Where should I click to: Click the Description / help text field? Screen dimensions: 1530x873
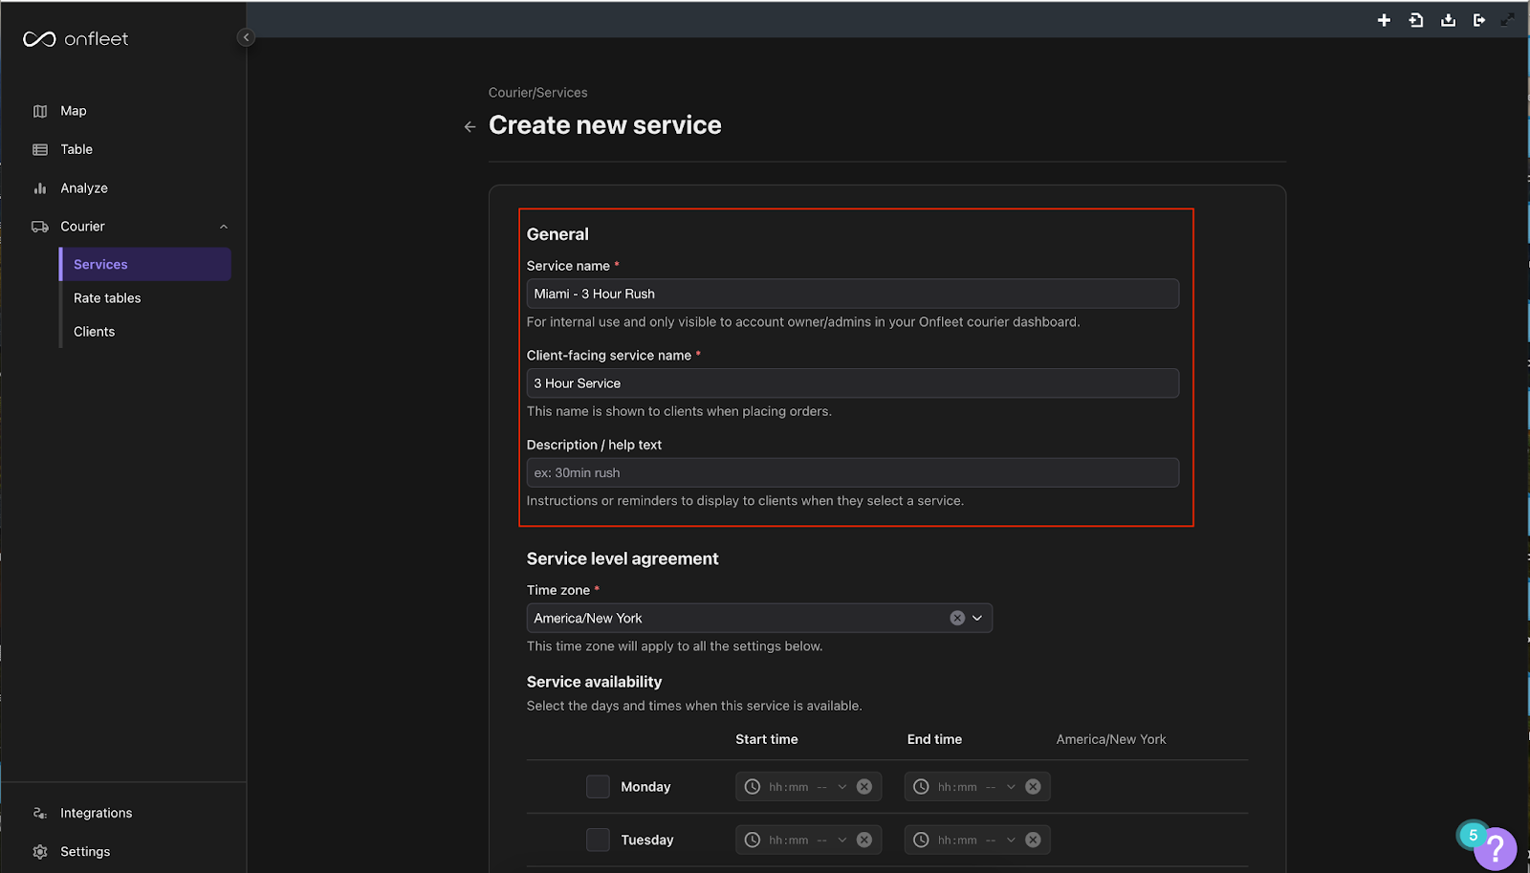coord(853,472)
